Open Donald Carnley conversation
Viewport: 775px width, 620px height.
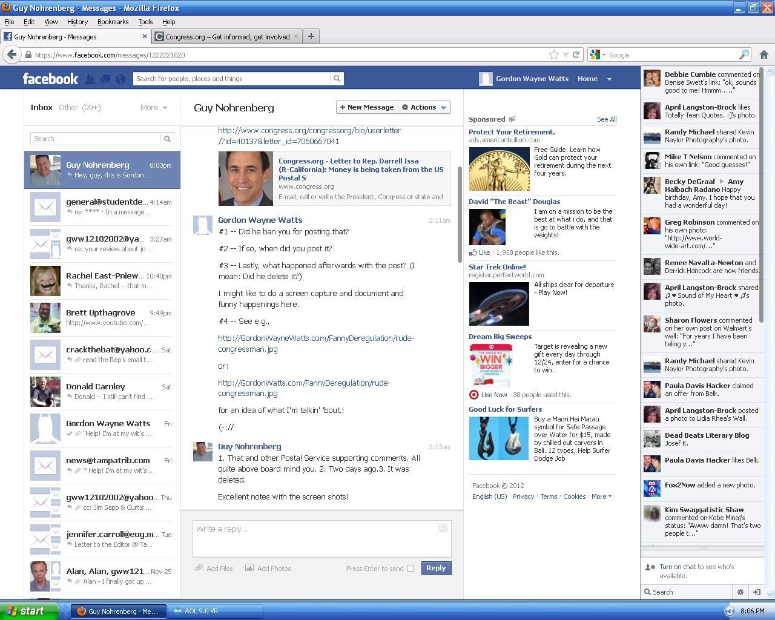tap(102, 392)
